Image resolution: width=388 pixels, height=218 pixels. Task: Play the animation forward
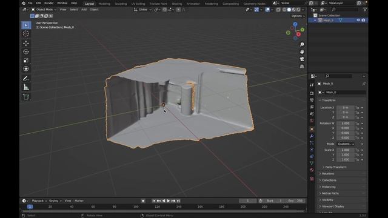169,201
